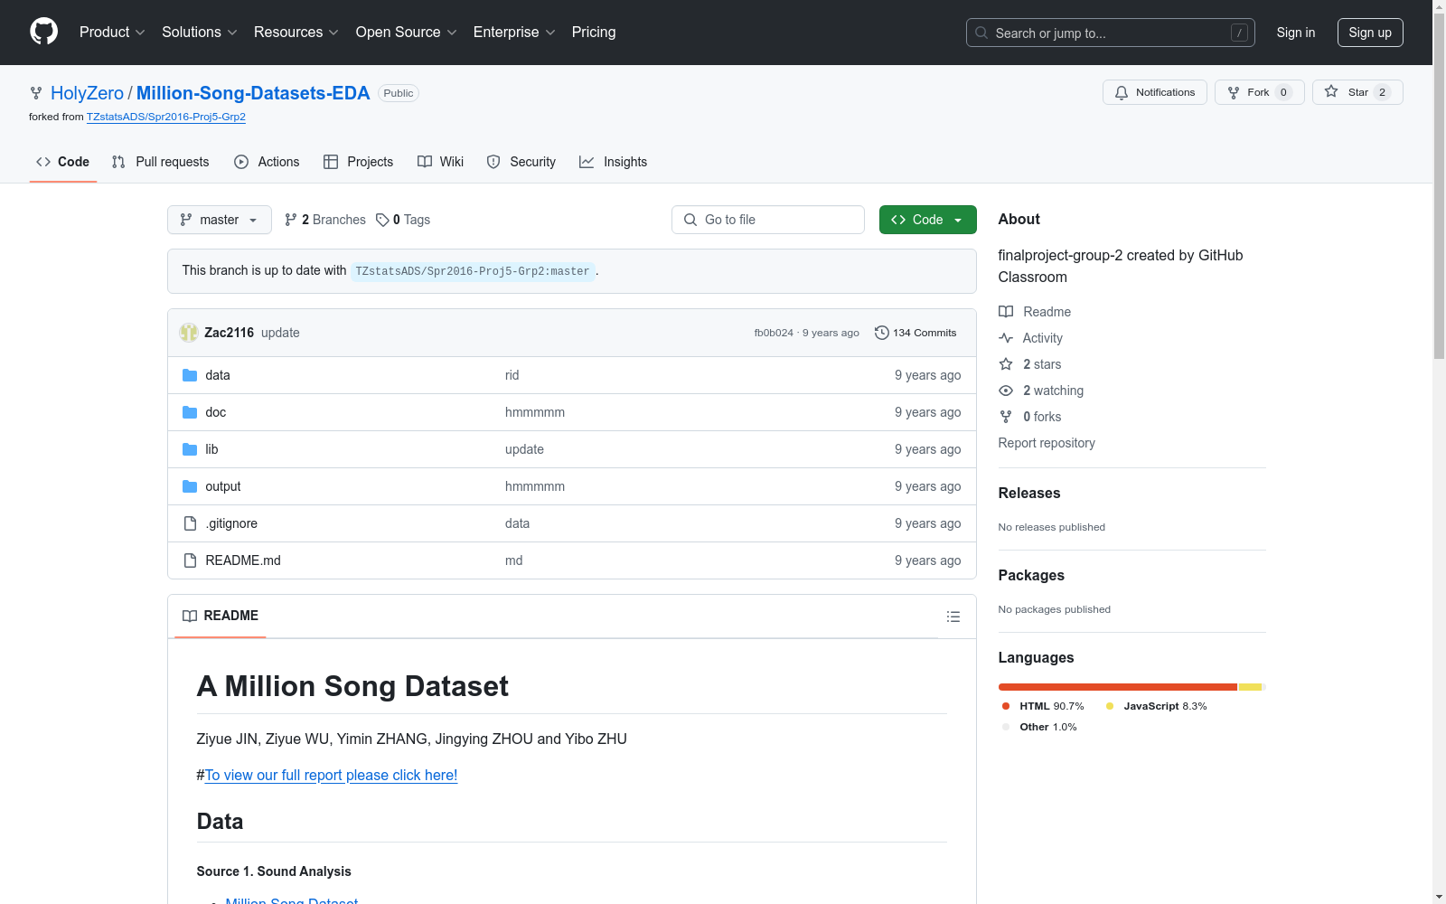1446x904 pixels.
Task: Open the Insights tab
Action: (x=614, y=162)
